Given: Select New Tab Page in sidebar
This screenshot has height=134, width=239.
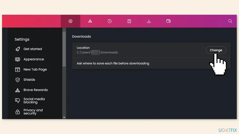Looking at the screenshot, I should [35, 69].
